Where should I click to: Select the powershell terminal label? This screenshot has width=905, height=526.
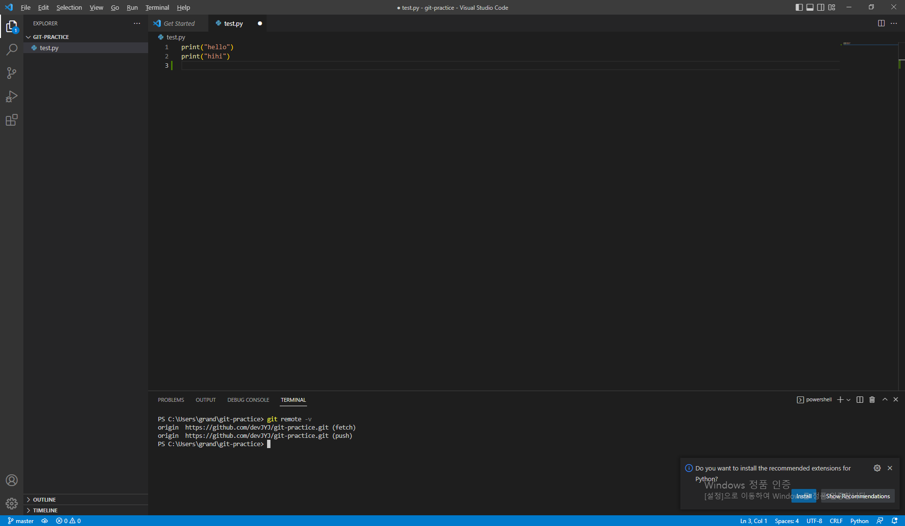(x=814, y=399)
